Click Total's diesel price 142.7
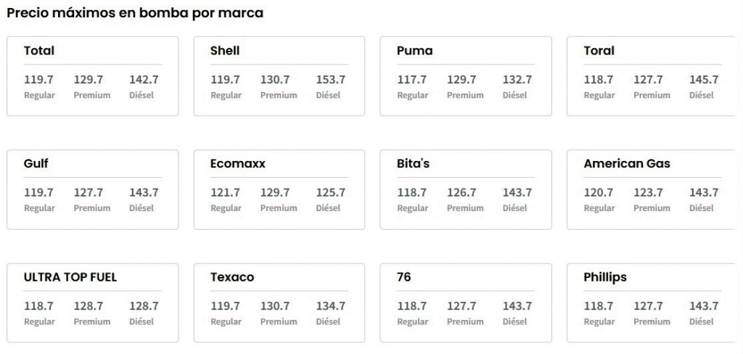The width and height of the screenshot is (743, 354). (144, 80)
